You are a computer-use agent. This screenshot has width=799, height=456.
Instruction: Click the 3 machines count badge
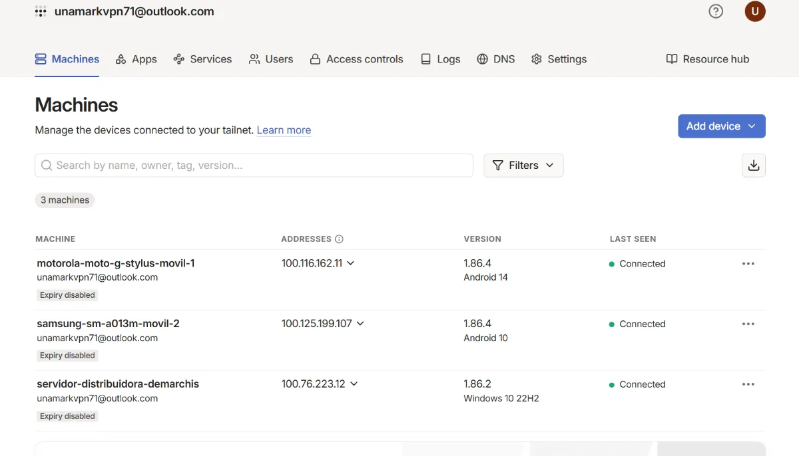(x=65, y=200)
